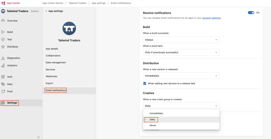Click the Crashes section heading
The height and width of the screenshot is (139, 271).
148,93
